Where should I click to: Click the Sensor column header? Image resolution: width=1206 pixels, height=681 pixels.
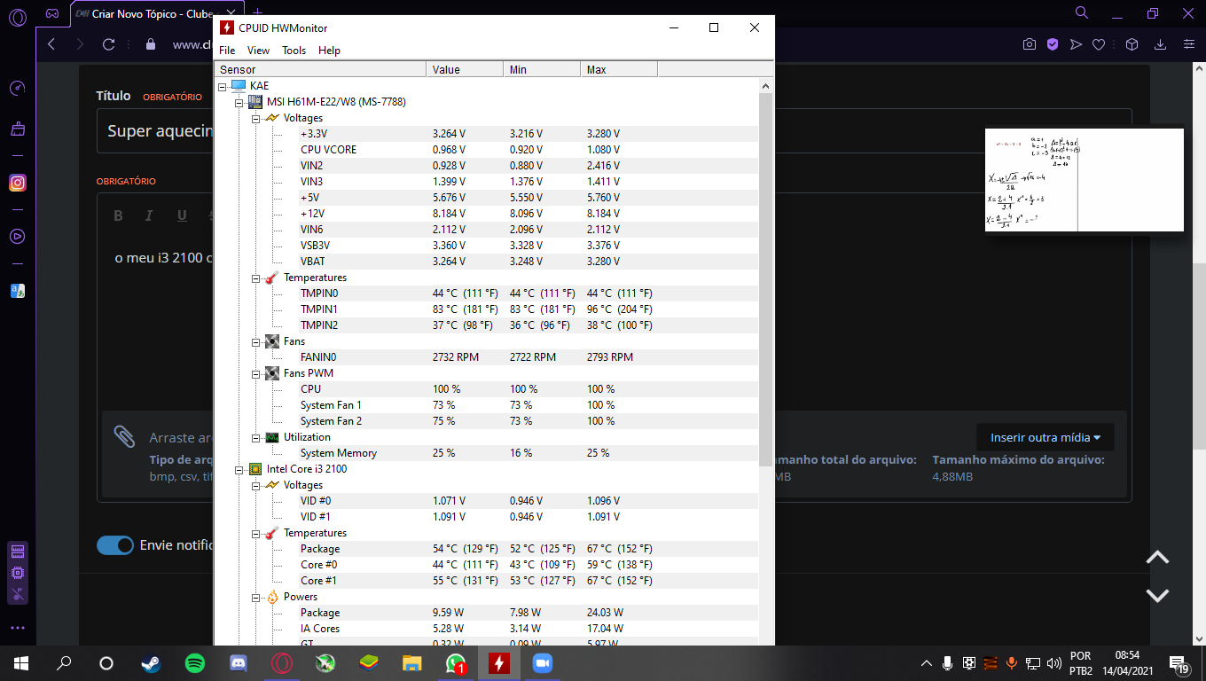[320, 69]
